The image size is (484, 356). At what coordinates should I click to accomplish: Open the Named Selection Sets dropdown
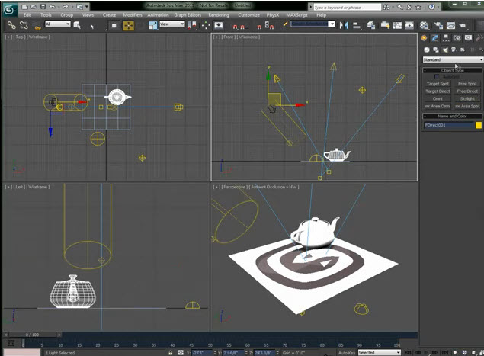[x=313, y=24]
